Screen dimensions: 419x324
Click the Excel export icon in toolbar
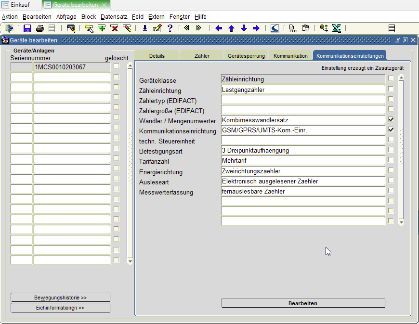click(337, 28)
